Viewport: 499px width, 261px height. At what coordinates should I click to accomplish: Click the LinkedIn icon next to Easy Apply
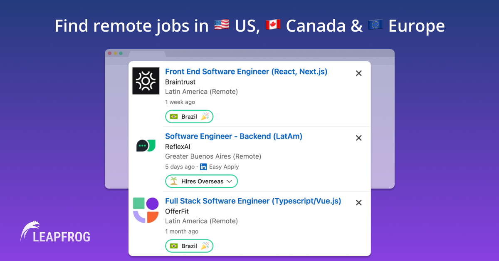click(x=203, y=167)
